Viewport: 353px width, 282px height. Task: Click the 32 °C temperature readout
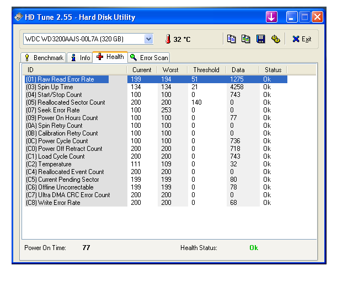pyautogui.click(x=182, y=40)
